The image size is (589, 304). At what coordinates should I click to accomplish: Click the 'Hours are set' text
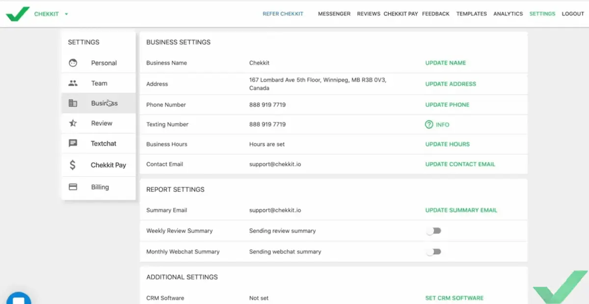tap(267, 144)
